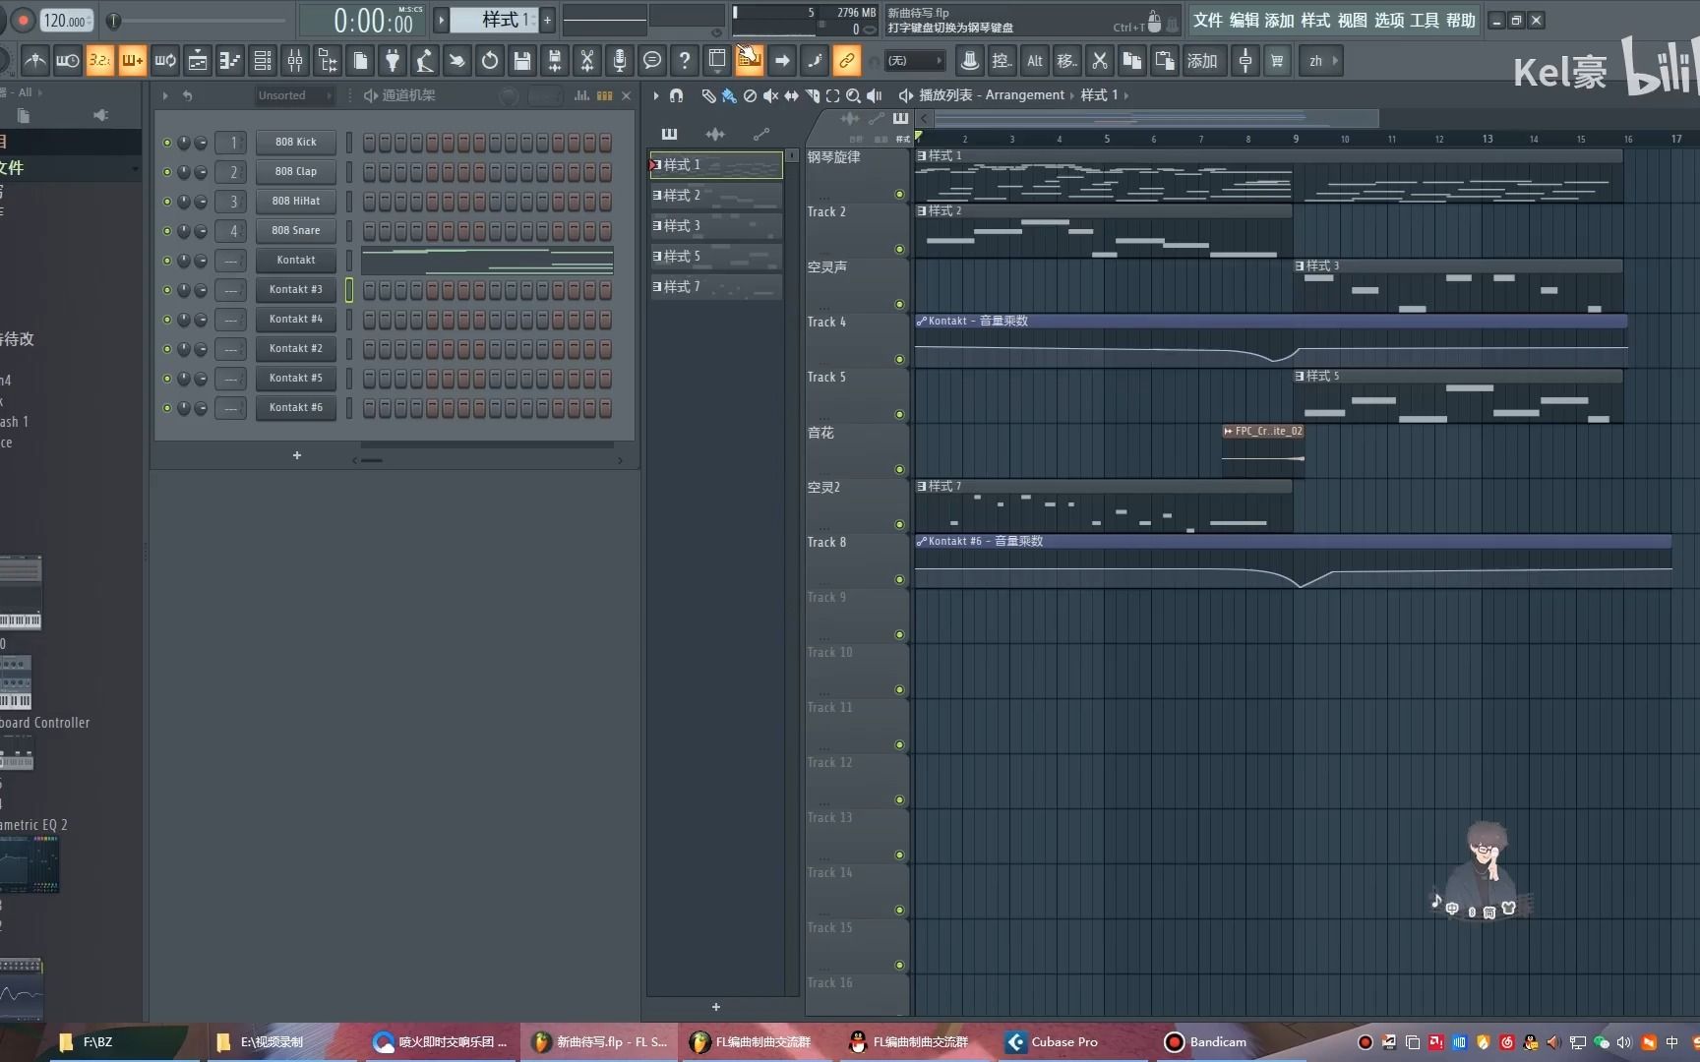This screenshot has height=1062, width=1700.
Task: Open the playlist view icon
Action: (198, 61)
